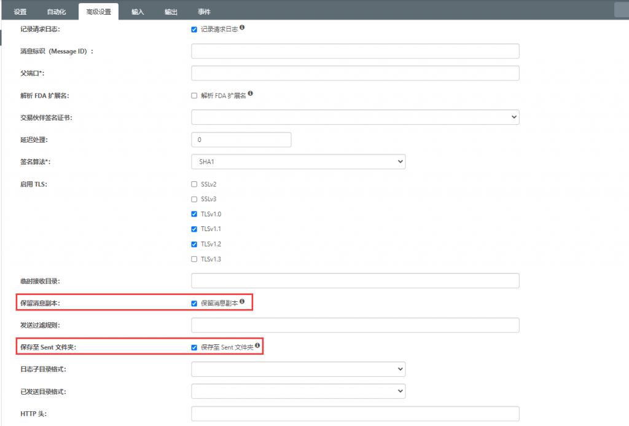
Task: Click the 消息标识 (Message ID) input field
Action: click(355, 51)
